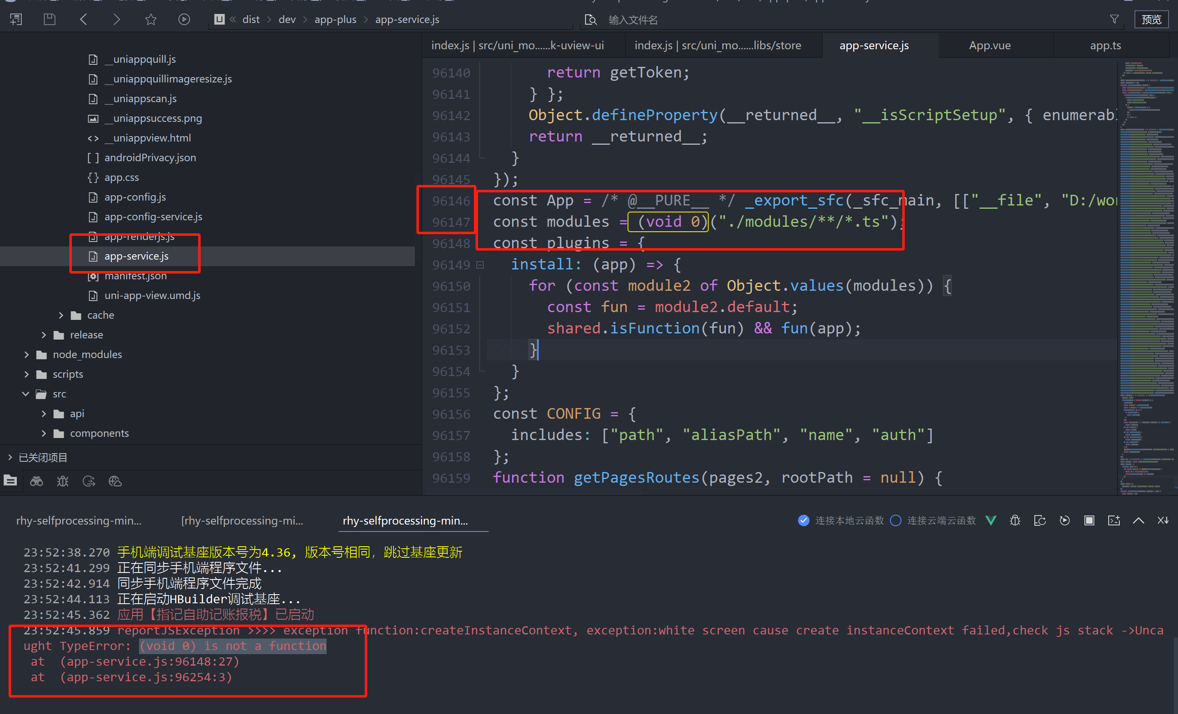This screenshot has width=1178, height=714.
Task: Click the save file toolbar icon
Action: pos(50,20)
